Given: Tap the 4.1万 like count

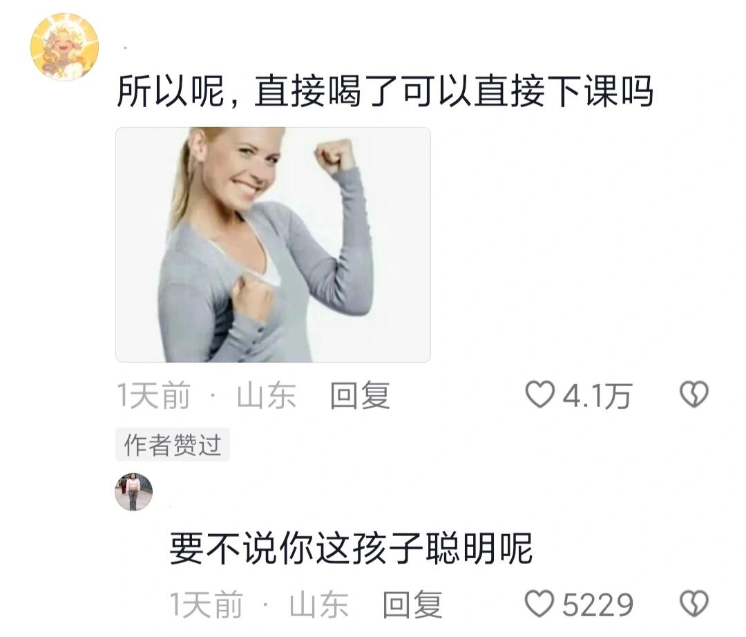Looking at the screenshot, I should [597, 396].
